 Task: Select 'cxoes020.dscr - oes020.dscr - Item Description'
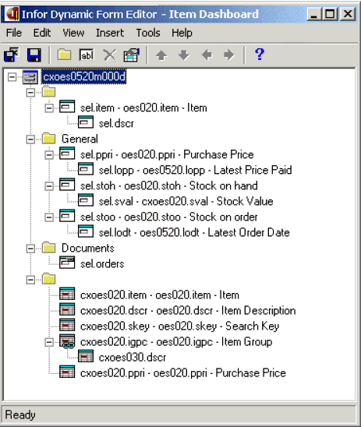(188, 310)
